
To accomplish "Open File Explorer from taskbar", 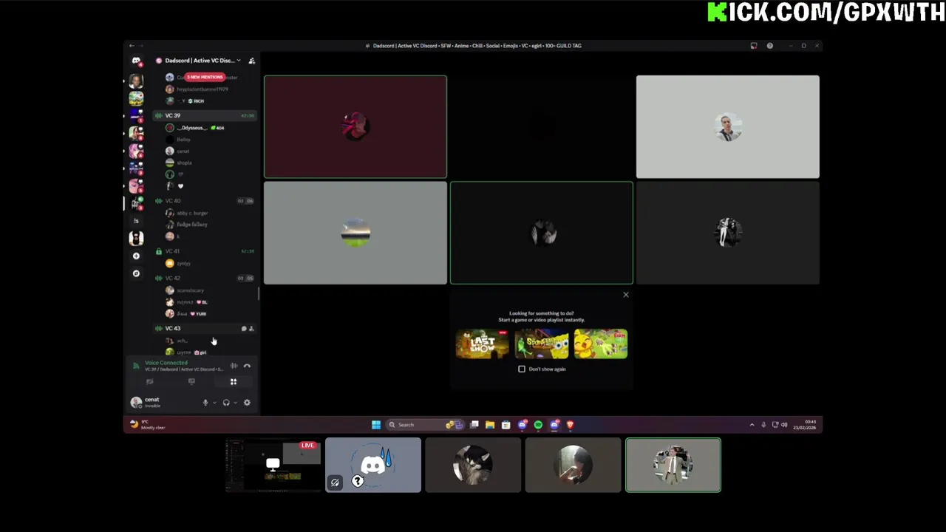I will (x=490, y=425).
